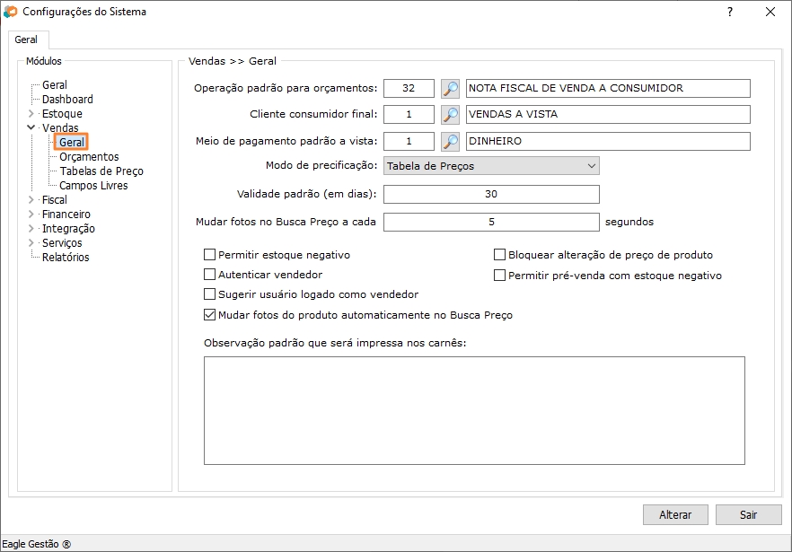Click the search icon for Cliente consumidor final

click(x=450, y=115)
